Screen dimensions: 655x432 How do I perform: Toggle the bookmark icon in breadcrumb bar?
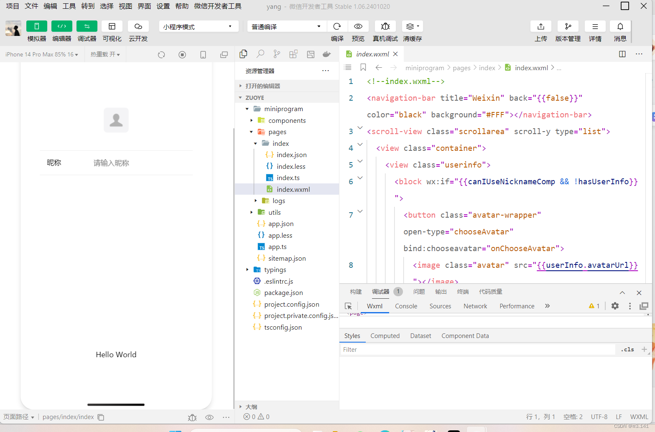[363, 67]
